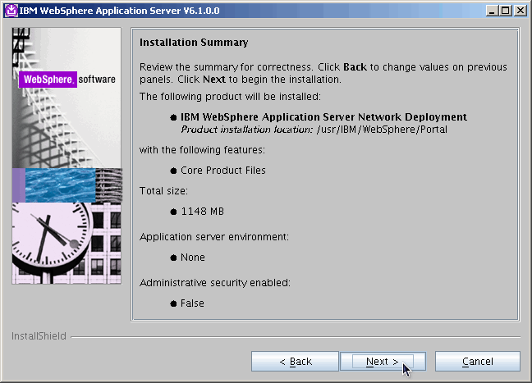Close the installer window via X
This screenshot has width=532, height=383.
point(521,10)
